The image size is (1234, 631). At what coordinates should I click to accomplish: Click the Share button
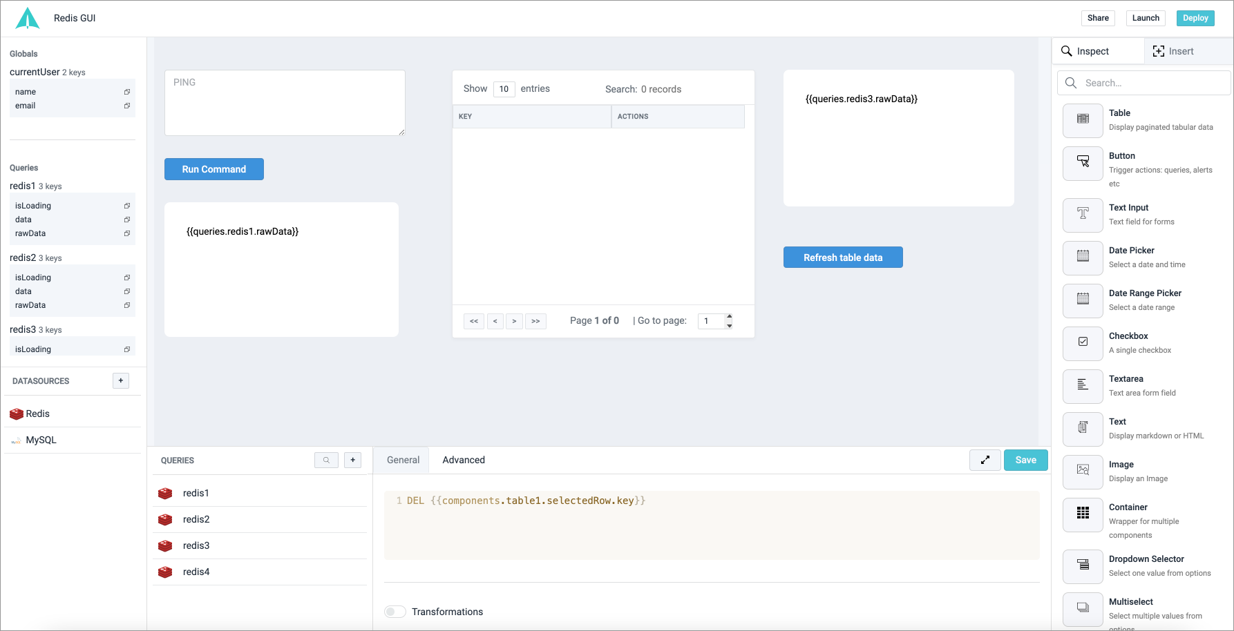point(1098,18)
